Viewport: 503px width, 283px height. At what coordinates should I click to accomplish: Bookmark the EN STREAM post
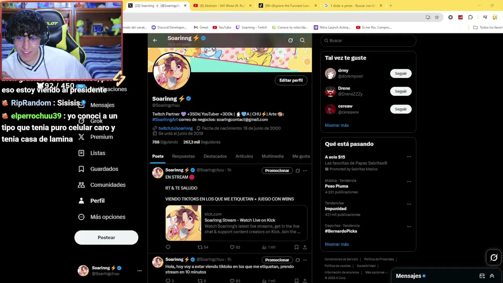[296, 247]
